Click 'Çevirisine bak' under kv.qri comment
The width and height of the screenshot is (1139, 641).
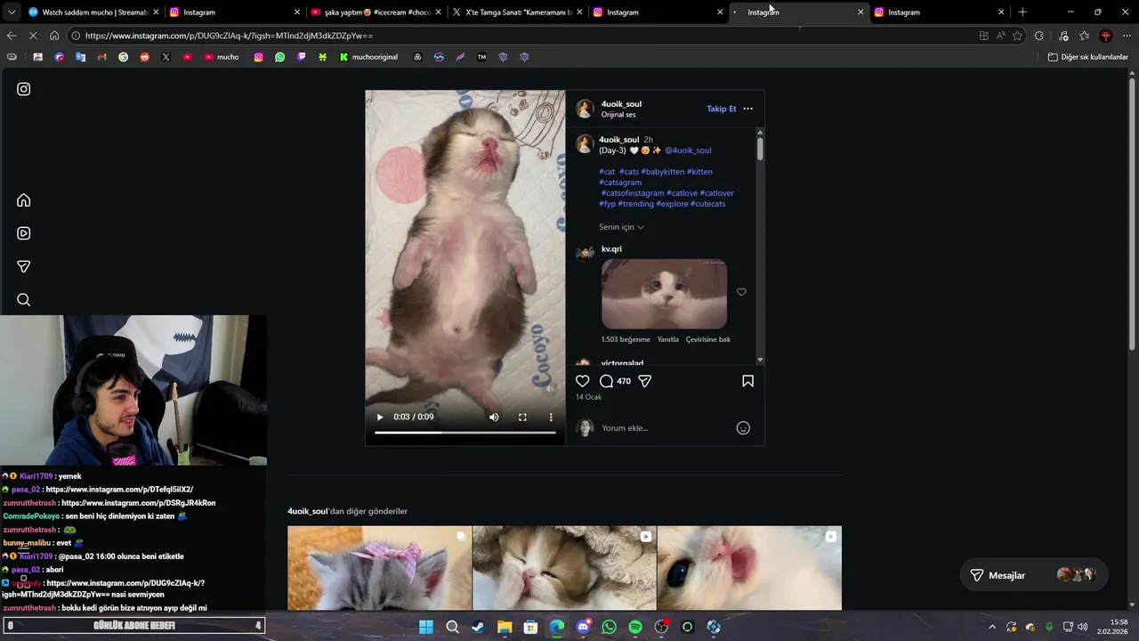708,339
